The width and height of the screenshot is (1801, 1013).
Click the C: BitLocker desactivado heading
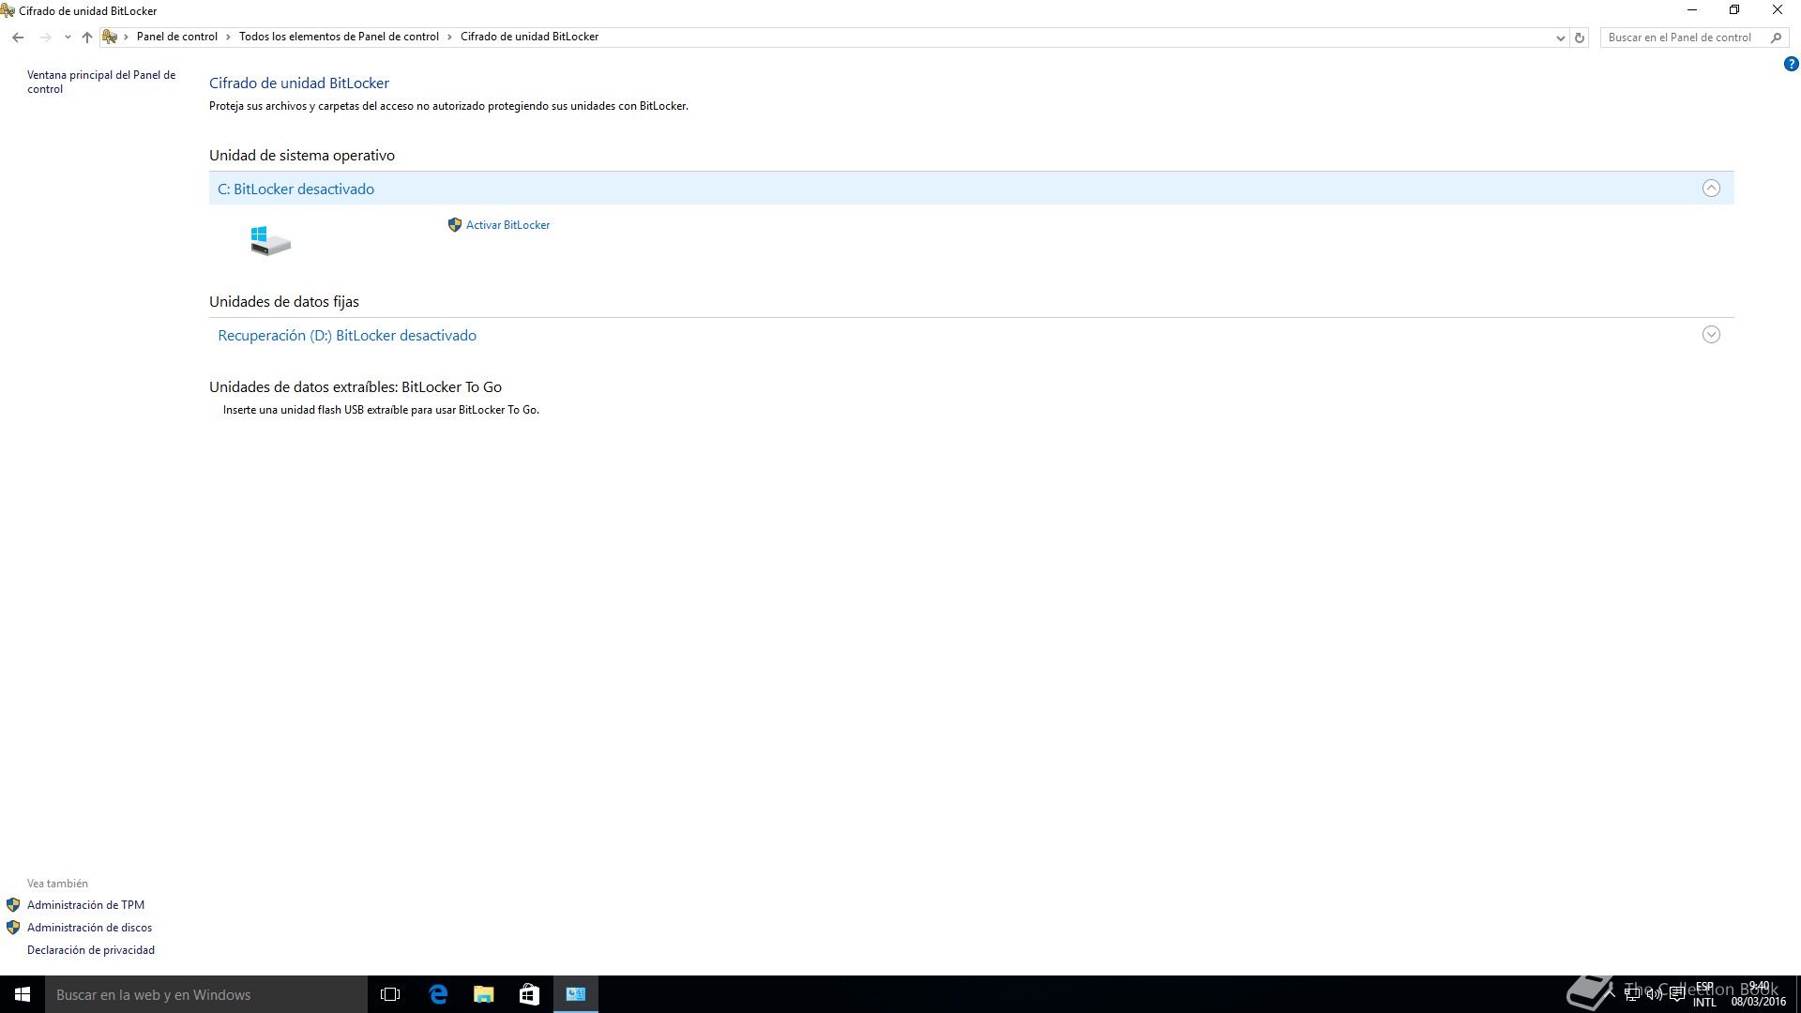click(x=295, y=189)
